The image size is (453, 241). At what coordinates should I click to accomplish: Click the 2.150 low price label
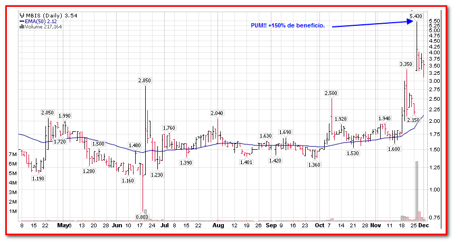point(413,120)
